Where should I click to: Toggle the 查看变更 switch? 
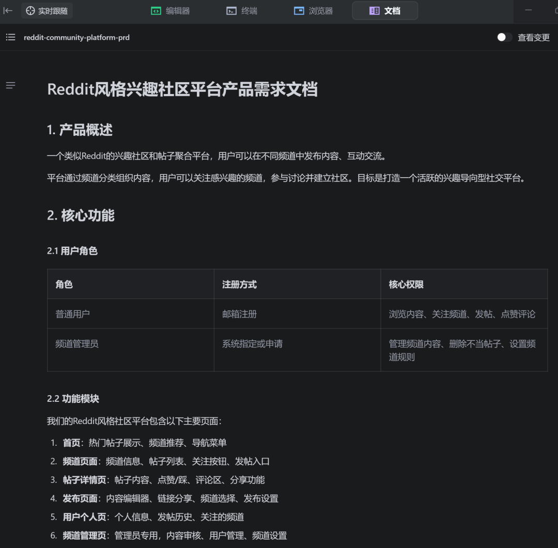[504, 37]
